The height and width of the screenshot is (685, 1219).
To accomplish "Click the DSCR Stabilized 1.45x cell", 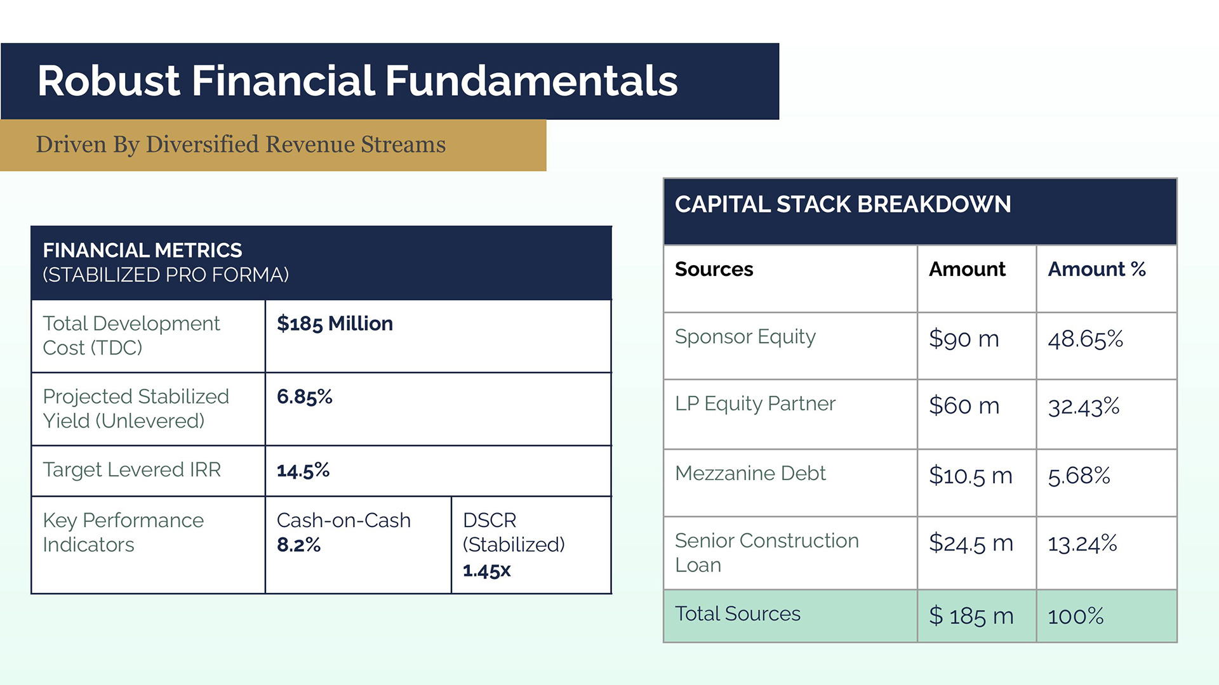I will tap(531, 545).
